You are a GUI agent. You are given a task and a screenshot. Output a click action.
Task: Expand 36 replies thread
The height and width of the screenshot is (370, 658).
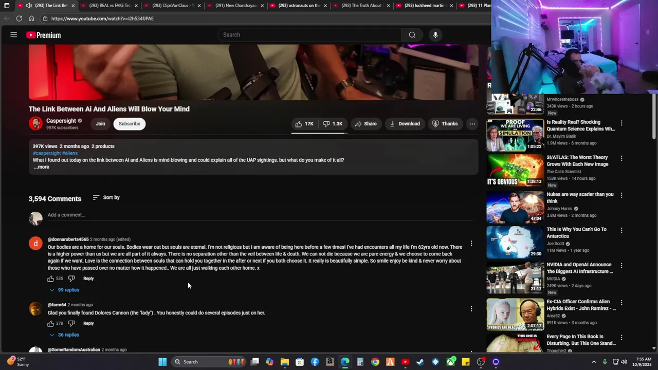point(64,335)
